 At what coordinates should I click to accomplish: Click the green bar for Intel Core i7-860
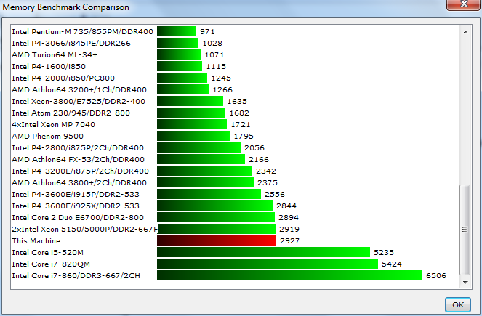(289, 275)
